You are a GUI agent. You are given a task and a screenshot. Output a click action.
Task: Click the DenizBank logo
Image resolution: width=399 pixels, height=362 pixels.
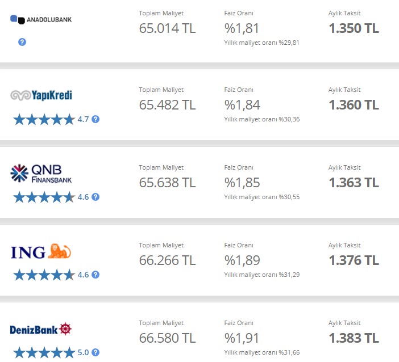tap(41, 329)
